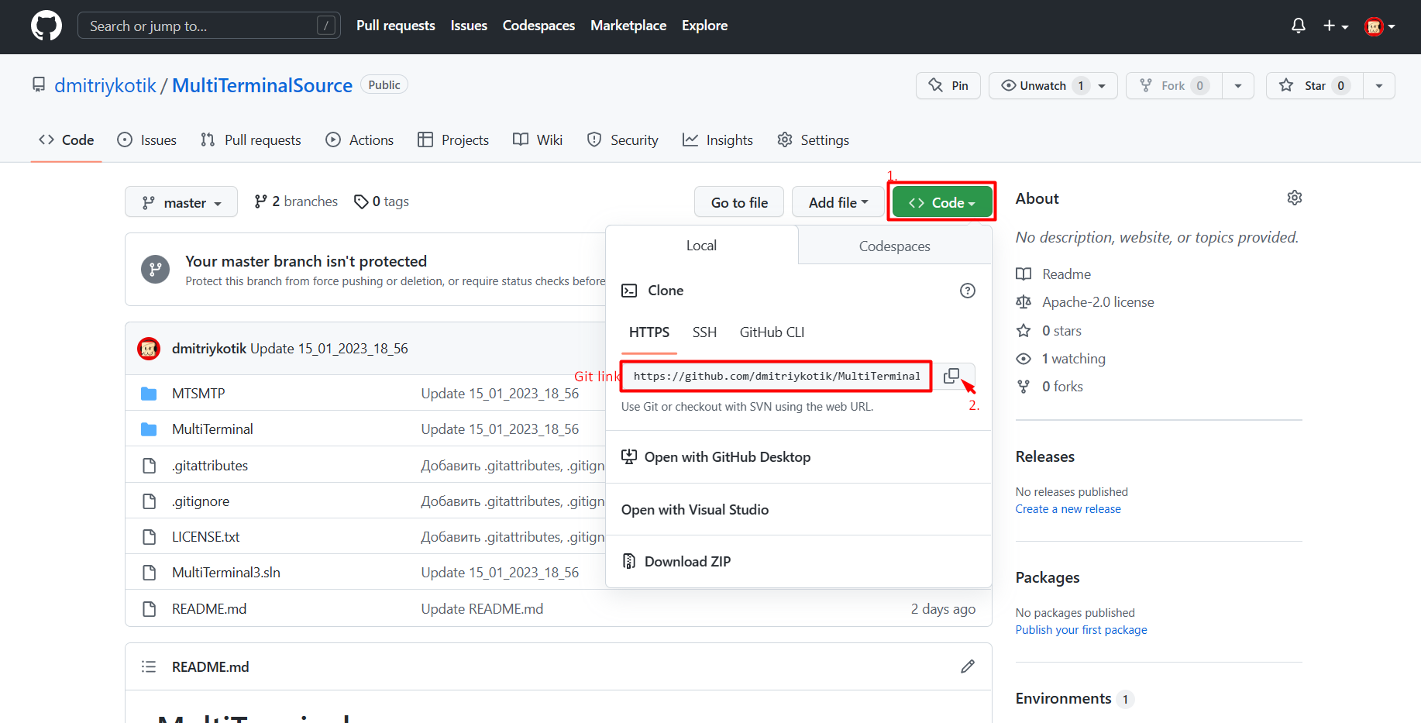Copy the repository clone URL
Screen dimensions: 1421x723
(x=951, y=376)
